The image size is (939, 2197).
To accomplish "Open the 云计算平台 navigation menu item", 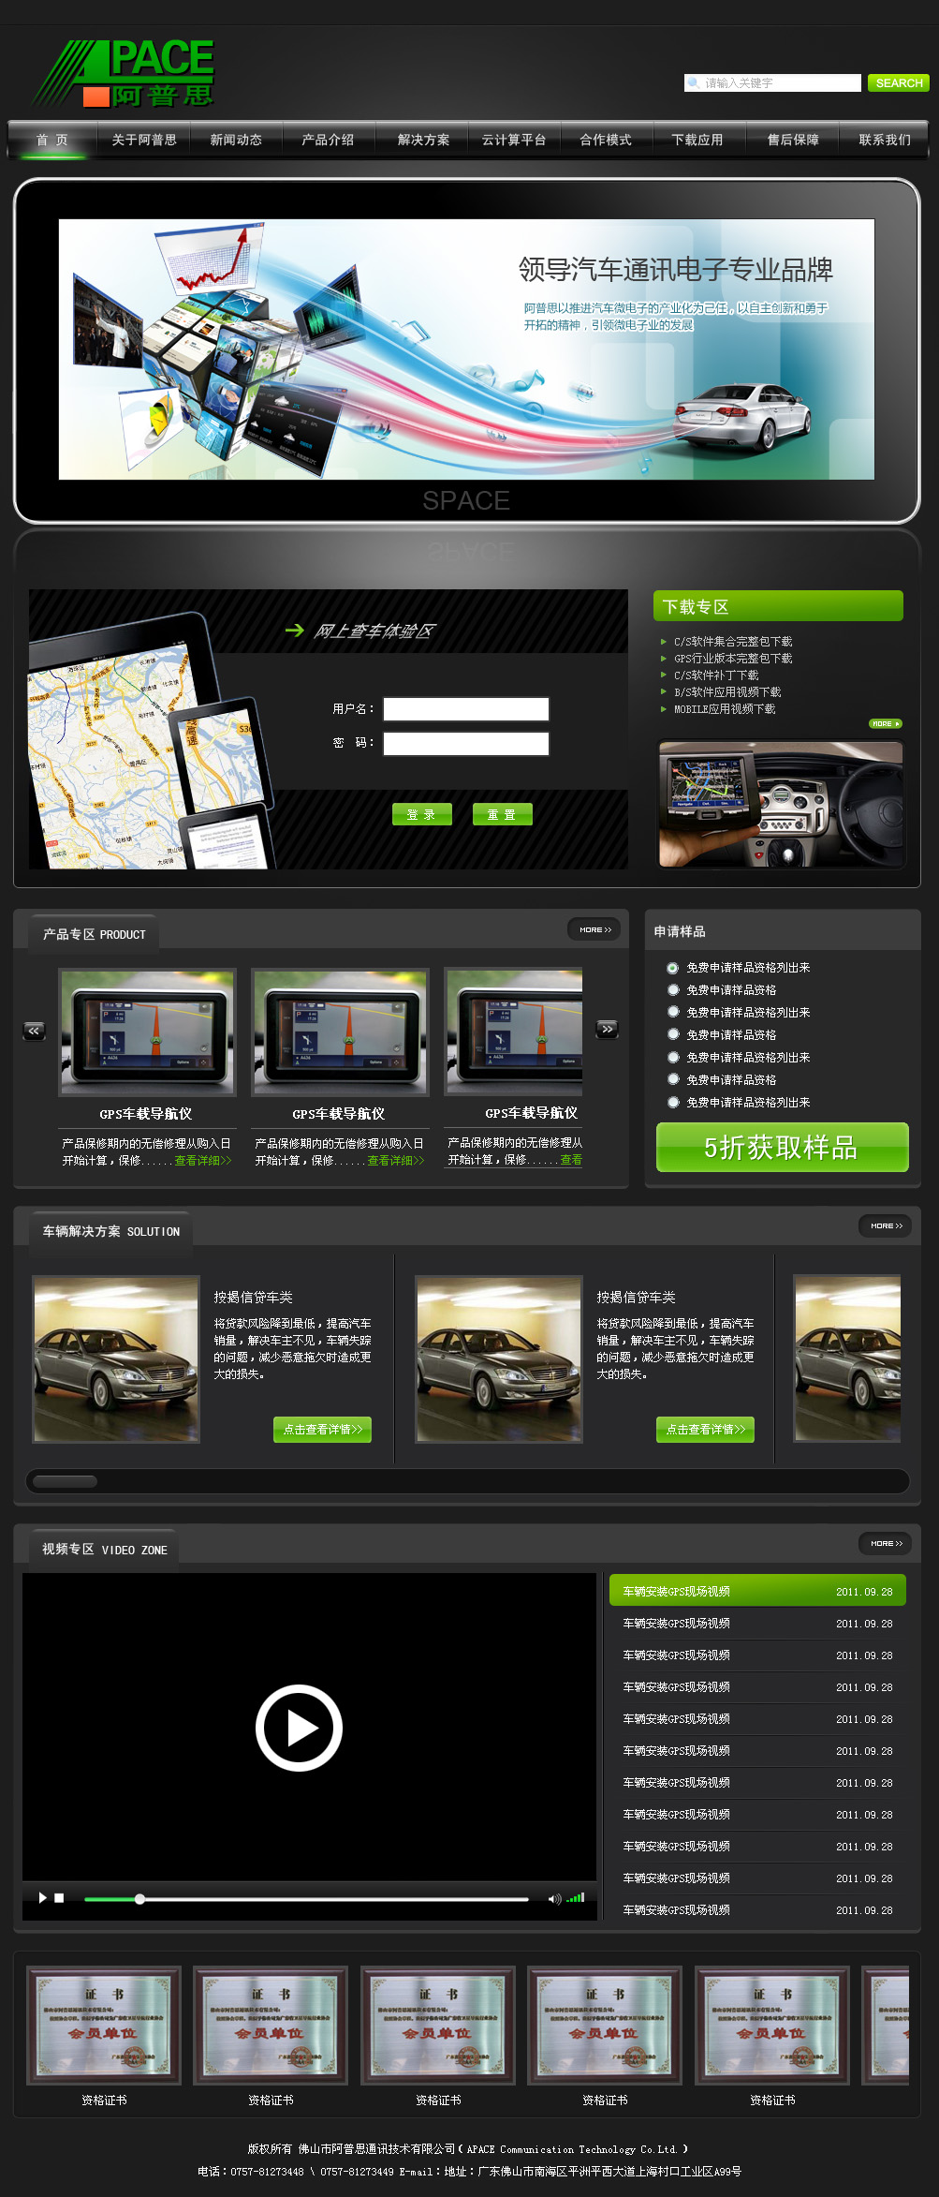I will pyautogui.click(x=513, y=140).
